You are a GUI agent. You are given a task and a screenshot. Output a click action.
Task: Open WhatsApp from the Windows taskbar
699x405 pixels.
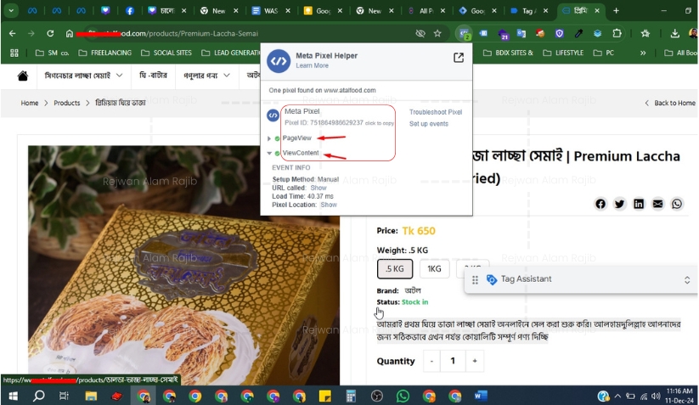[x=403, y=396]
